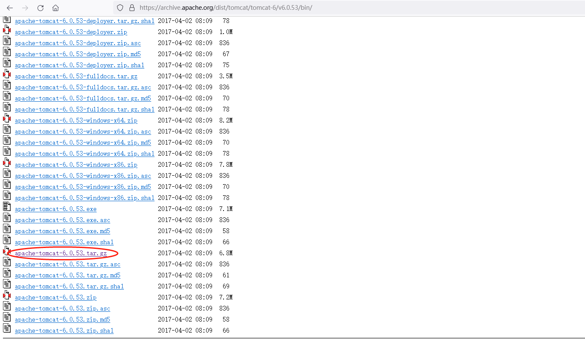The image size is (585, 342).
Task: Select the 7.1M size of apache-tomcat-6.0.53.exe
Action: (x=226, y=209)
